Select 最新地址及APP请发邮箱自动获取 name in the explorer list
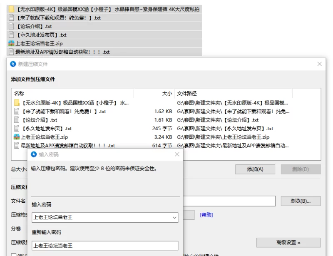This screenshot has height=256, width=333. click(62, 52)
